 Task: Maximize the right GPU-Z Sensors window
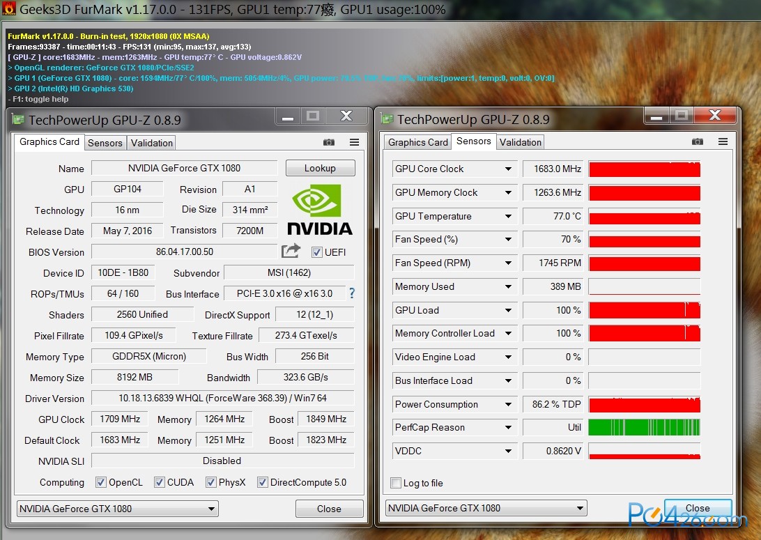coord(682,116)
